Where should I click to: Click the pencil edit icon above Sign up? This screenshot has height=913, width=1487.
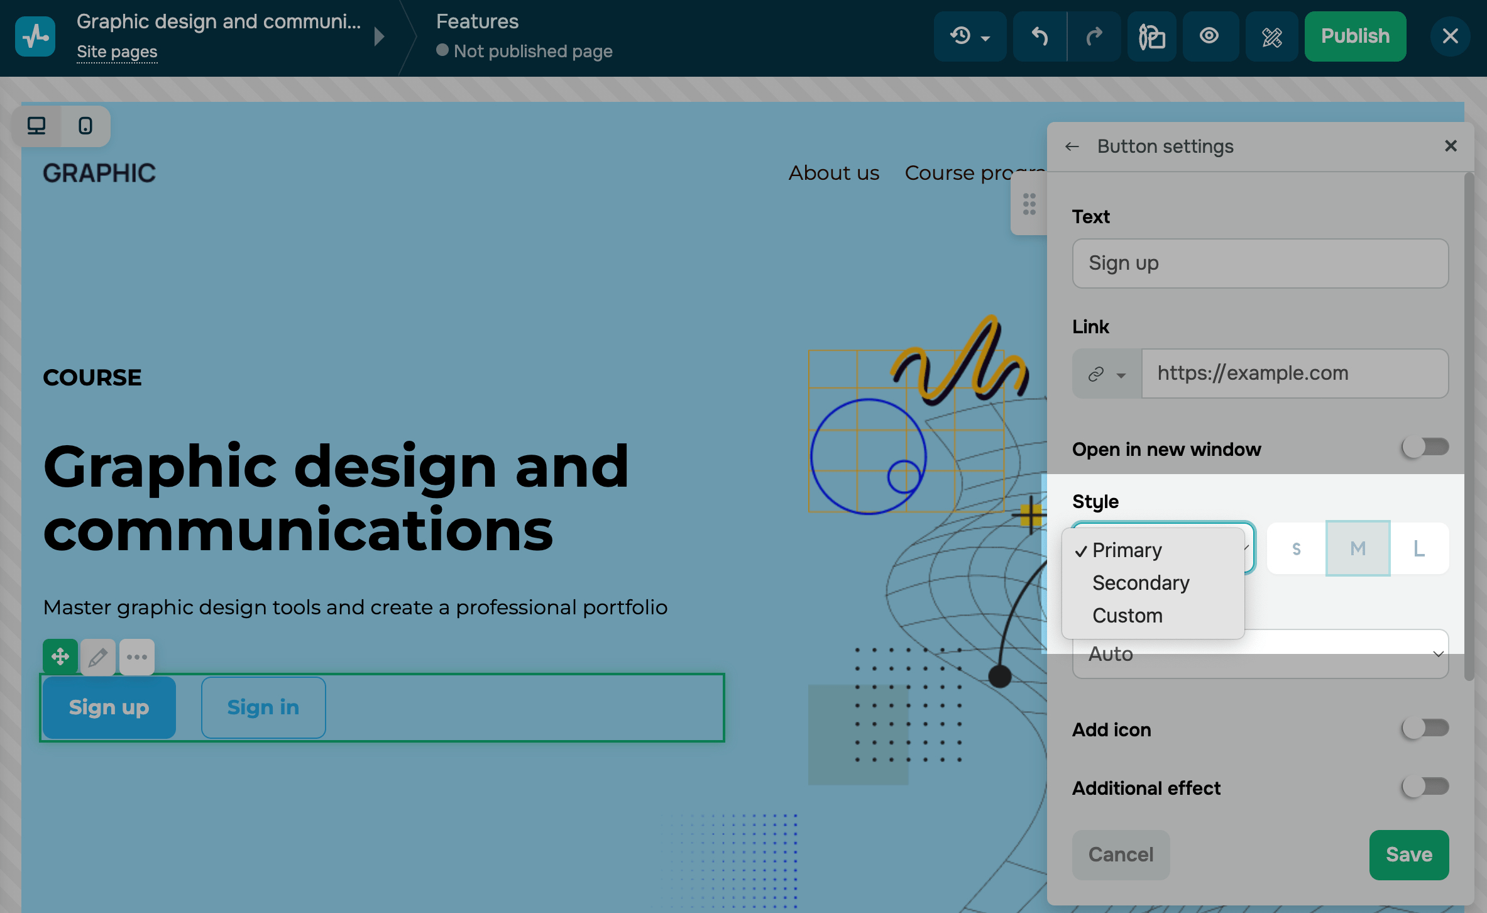97,658
